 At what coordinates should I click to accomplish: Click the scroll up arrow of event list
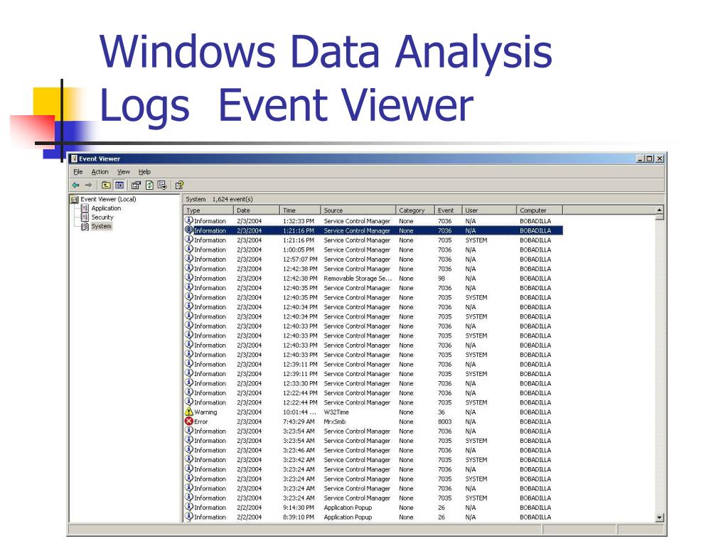(659, 210)
